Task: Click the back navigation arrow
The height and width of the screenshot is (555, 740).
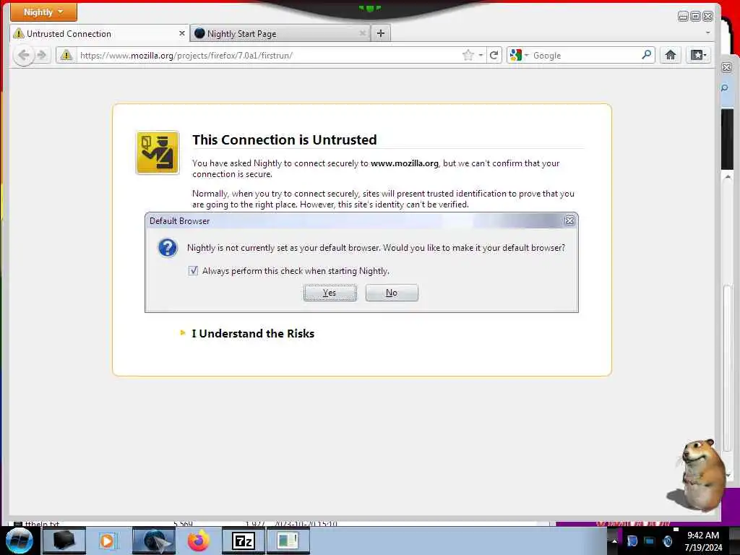Action: pos(24,55)
